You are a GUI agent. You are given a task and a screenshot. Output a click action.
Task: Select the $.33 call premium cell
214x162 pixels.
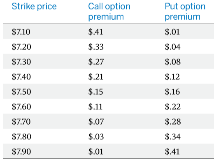(x=96, y=47)
